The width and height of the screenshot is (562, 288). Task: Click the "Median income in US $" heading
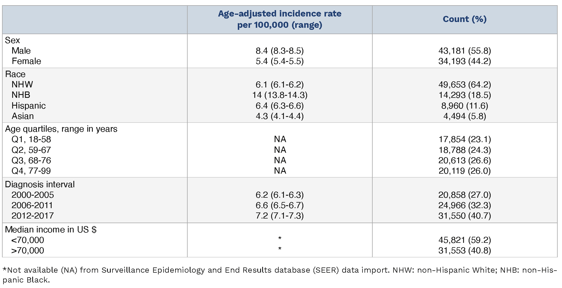[x=51, y=230]
